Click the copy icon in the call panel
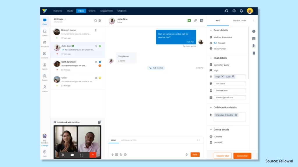 [99, 122]
